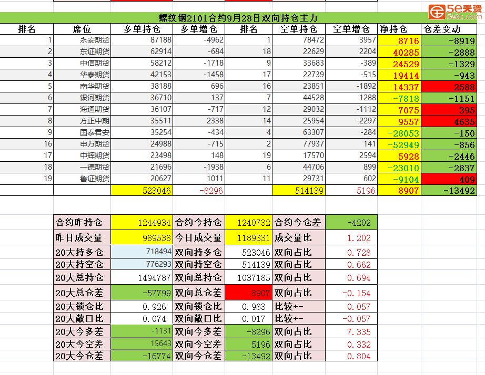Click the 双向占比 value 7.335
This screenshot has width=485, height=375.
[351, 332]
